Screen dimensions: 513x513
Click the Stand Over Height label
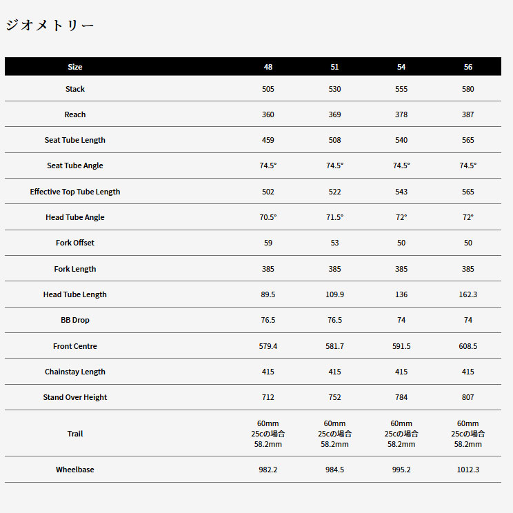tap(75, 397)
